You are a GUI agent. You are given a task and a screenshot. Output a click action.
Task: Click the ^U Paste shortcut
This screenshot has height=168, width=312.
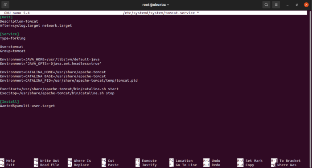[x=110, y=165]
